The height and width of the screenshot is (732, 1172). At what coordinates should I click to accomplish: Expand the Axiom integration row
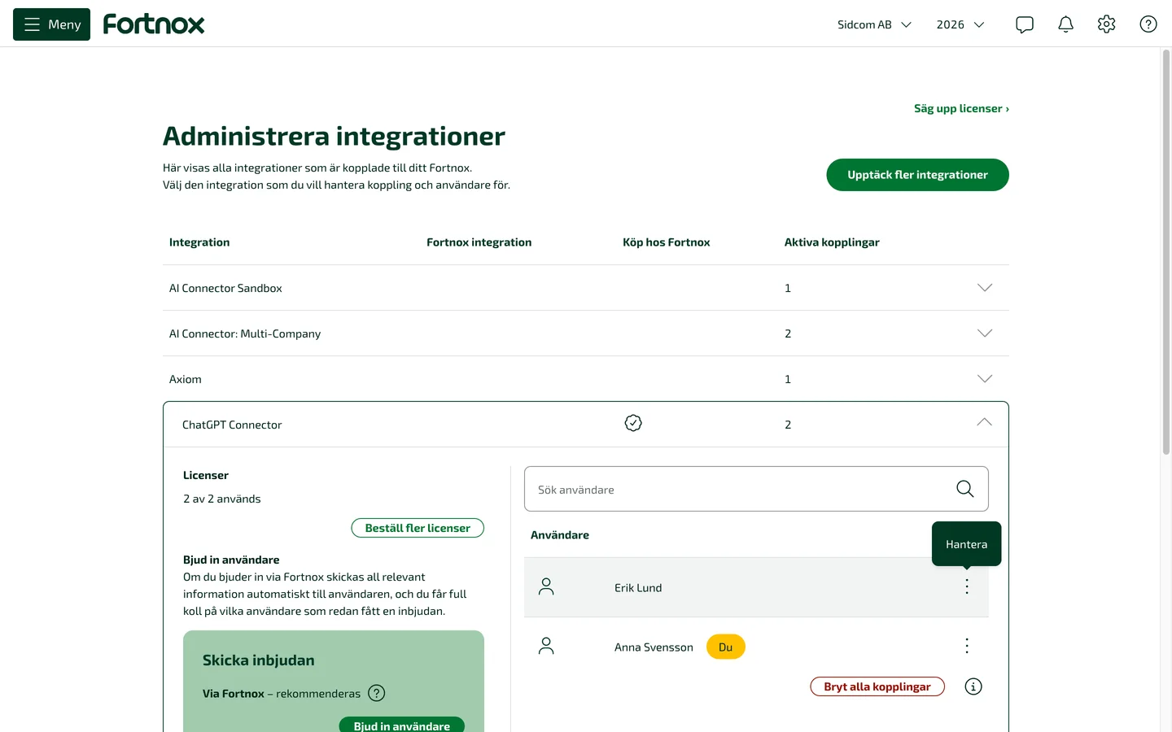[x=985, y=379]
